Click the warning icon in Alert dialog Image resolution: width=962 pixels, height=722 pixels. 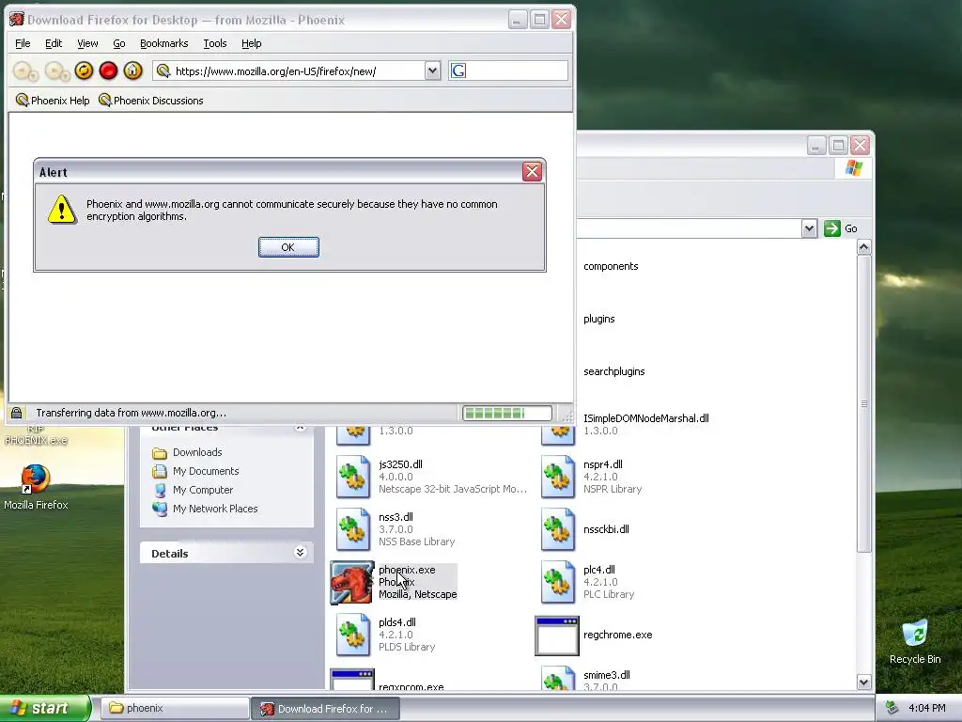[62, 210]
